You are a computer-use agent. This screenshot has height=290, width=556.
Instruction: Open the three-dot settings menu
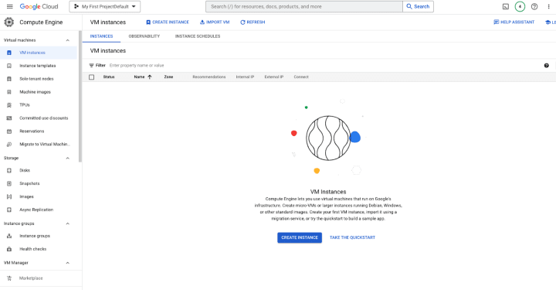tap(548, 6)
